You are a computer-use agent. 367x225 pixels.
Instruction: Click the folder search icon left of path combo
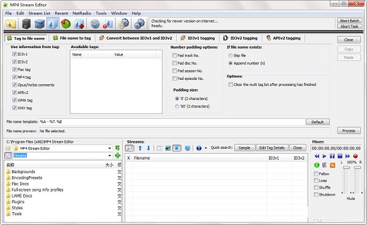coord(8,148)
